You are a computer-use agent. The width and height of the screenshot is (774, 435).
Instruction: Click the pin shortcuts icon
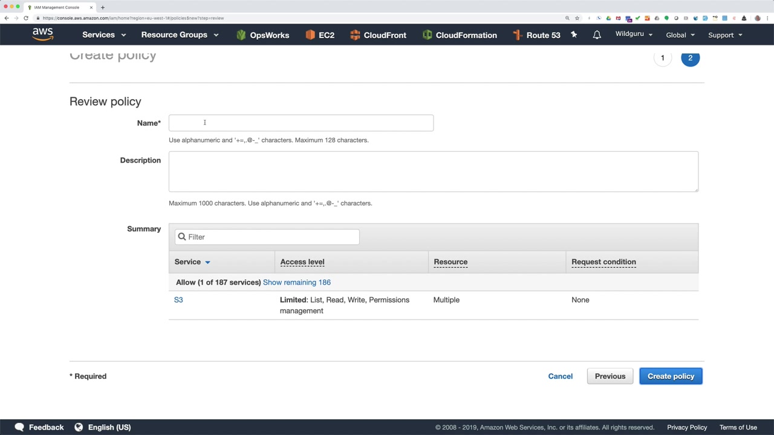pyautogui.click(x=574, y=35)
